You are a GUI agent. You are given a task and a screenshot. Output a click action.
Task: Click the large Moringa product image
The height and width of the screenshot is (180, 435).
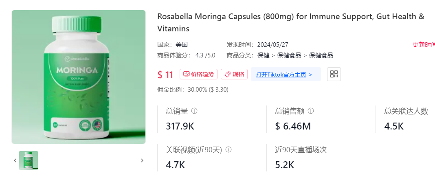79,77
